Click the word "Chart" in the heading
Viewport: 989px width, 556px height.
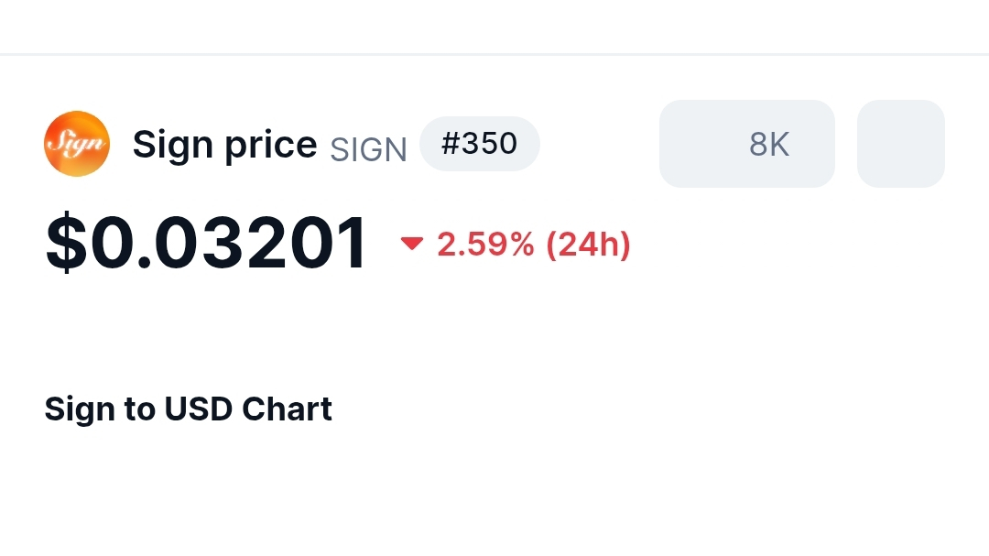click(287, 409)
